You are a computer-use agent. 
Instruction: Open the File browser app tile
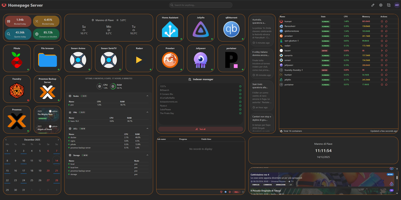pos(48,58)
